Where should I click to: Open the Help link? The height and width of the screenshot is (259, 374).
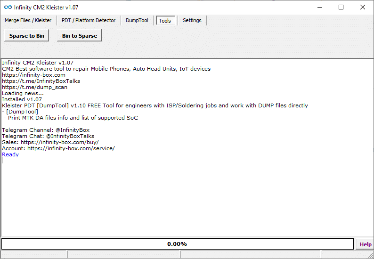click(365, 244)
